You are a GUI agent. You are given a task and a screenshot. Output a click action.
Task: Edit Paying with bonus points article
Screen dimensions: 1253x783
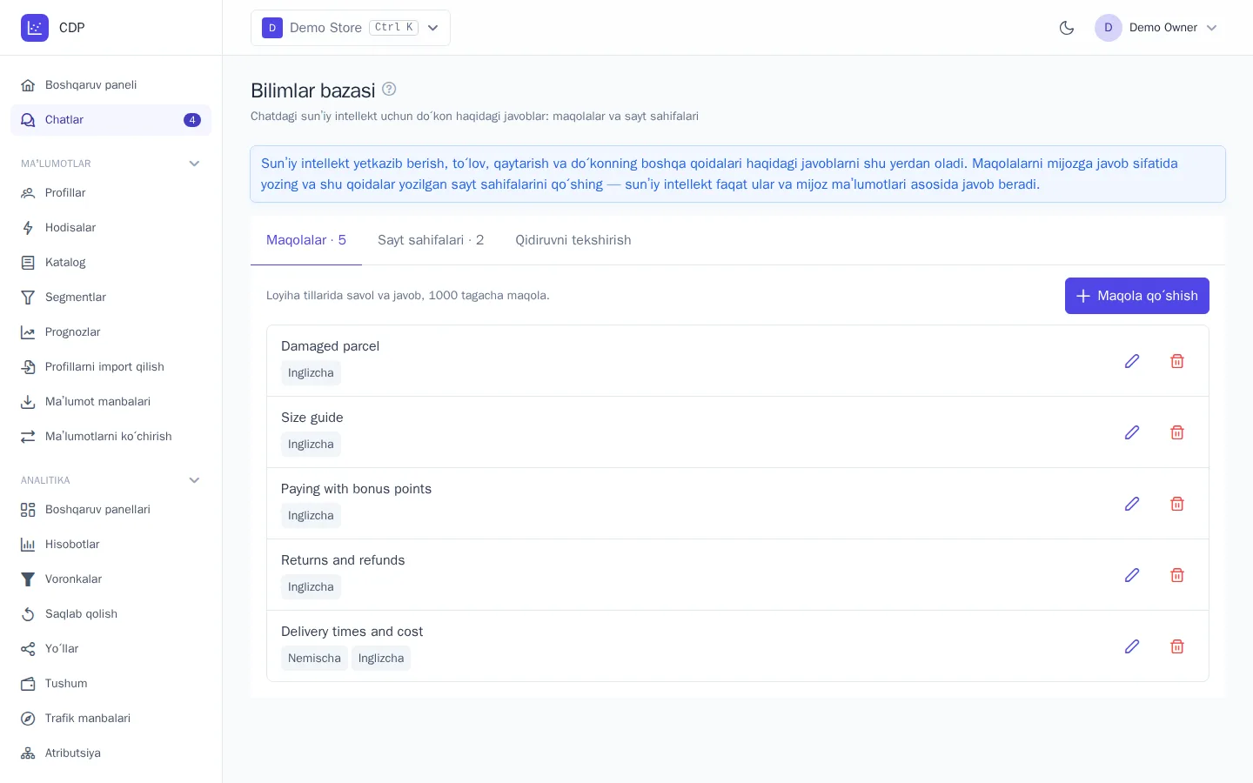pos(1132,504)
